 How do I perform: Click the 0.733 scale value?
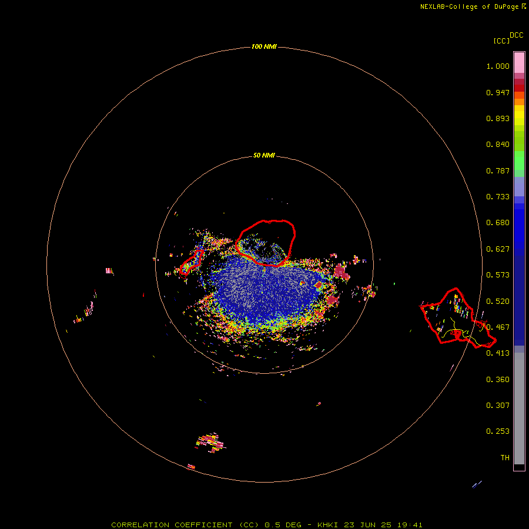pos(498,197)
